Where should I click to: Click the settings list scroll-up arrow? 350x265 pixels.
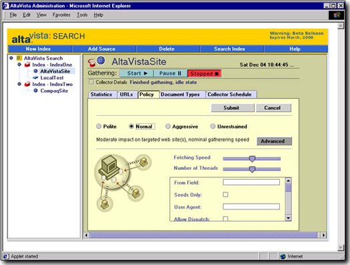(289, 180)
